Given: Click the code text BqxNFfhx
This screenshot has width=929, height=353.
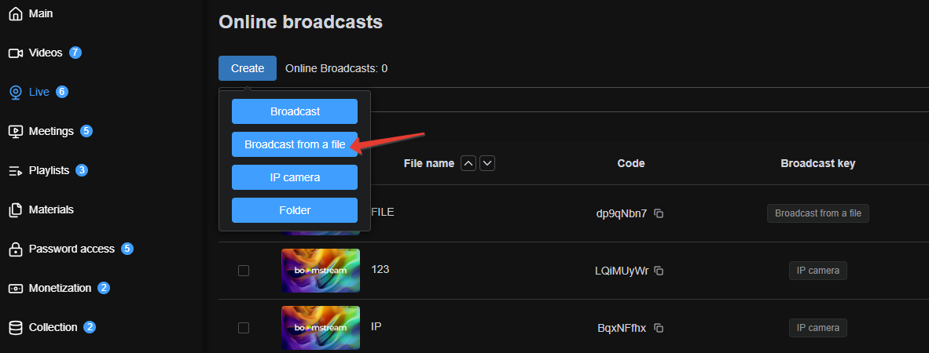Looking at the screenshot, I should (x=622, y=328).
